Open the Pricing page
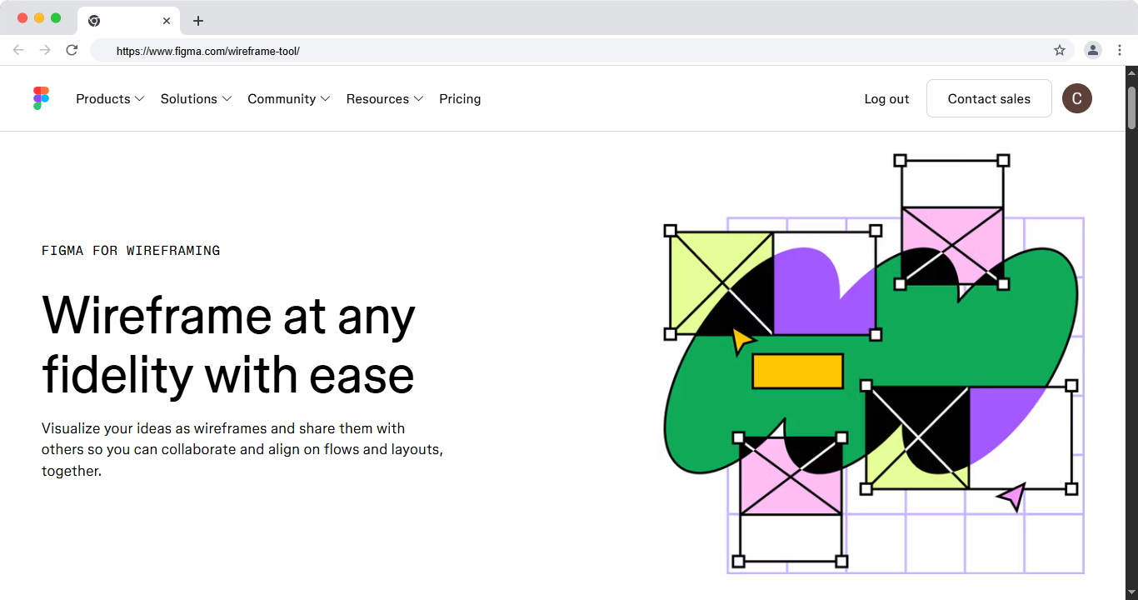 click(x=460, y=98)
